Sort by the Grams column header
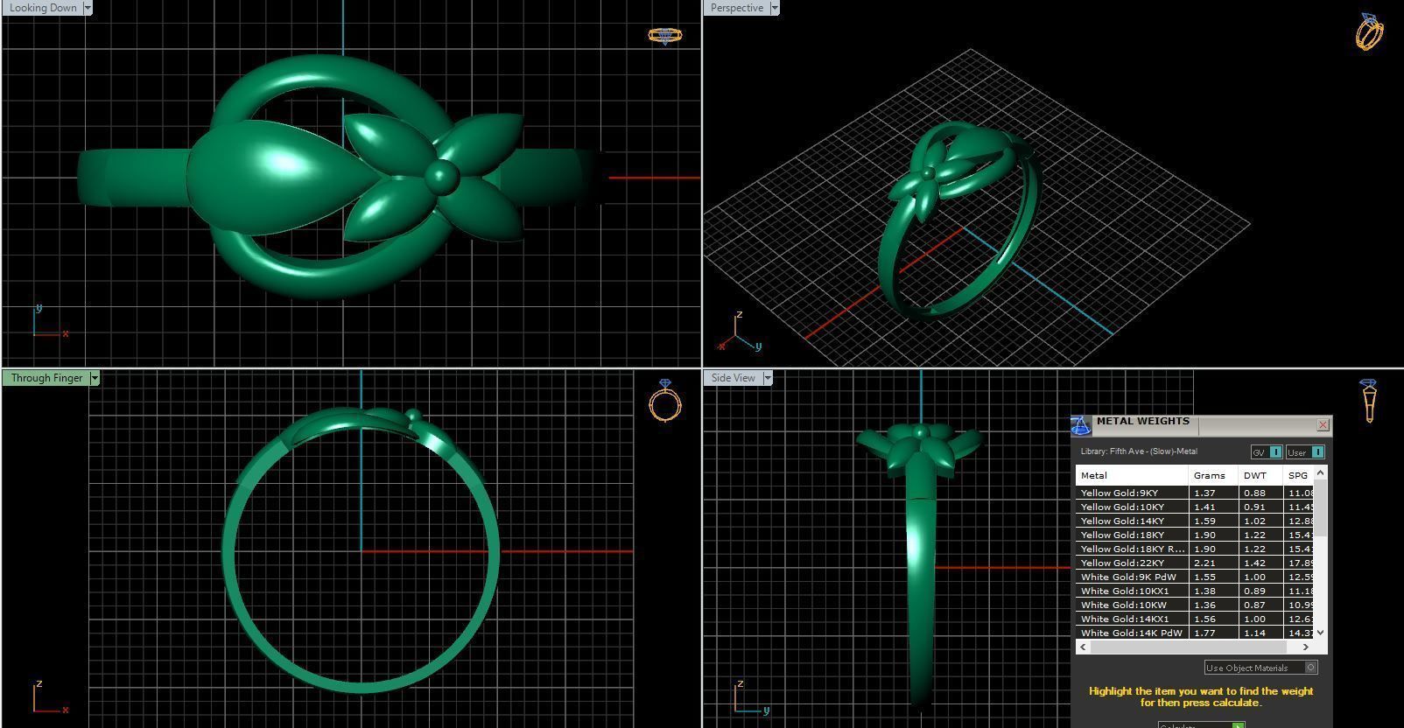This screenshot has width=1404, height=728. pyautogui.click(x=1213, y=475)
